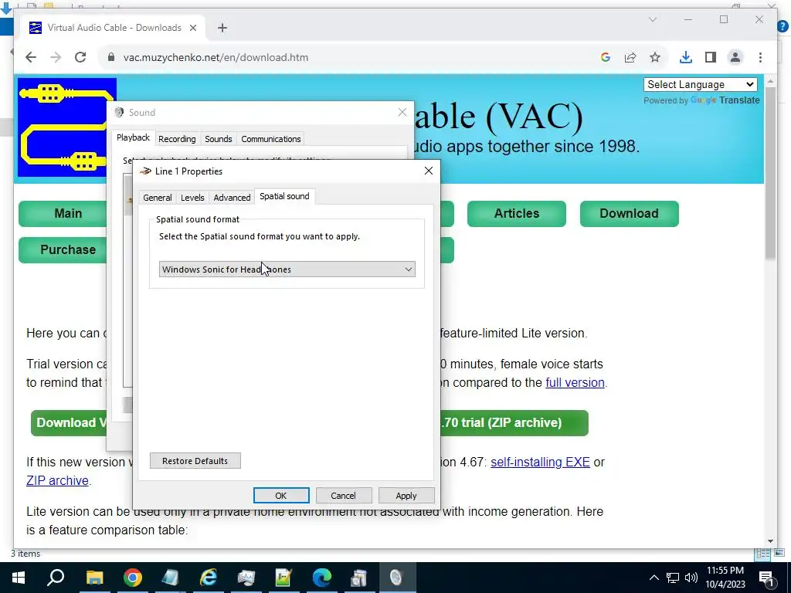Click the network tray icon
Viewport: 791px width, 593px height.
pyautogui.click(x=673, y=578)
